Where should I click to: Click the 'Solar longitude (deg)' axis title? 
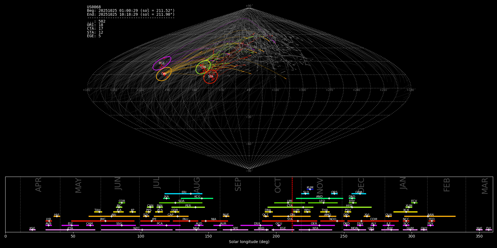pyautogui.click(x=249, y=242)
